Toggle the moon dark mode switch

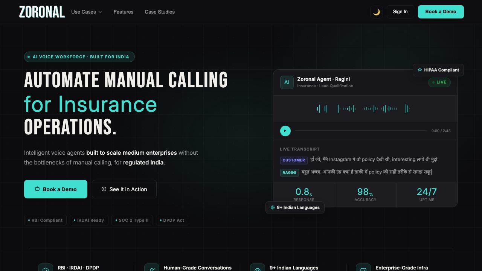click(377, 12)
